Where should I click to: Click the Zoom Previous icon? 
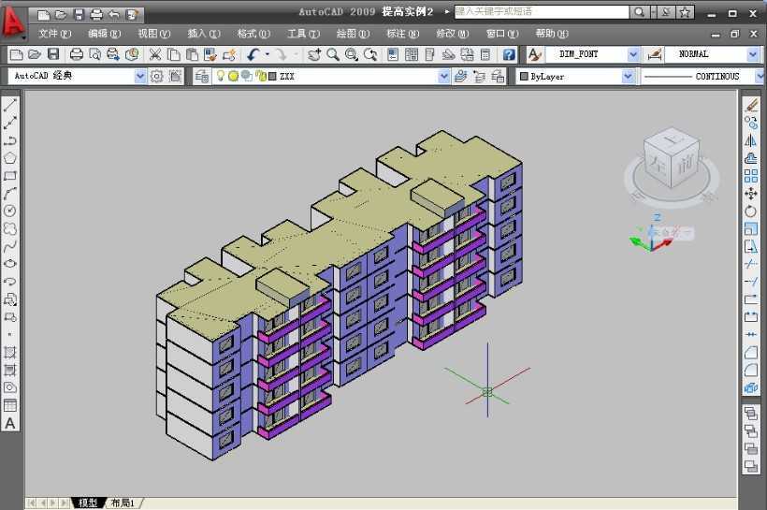pos(370,54)
